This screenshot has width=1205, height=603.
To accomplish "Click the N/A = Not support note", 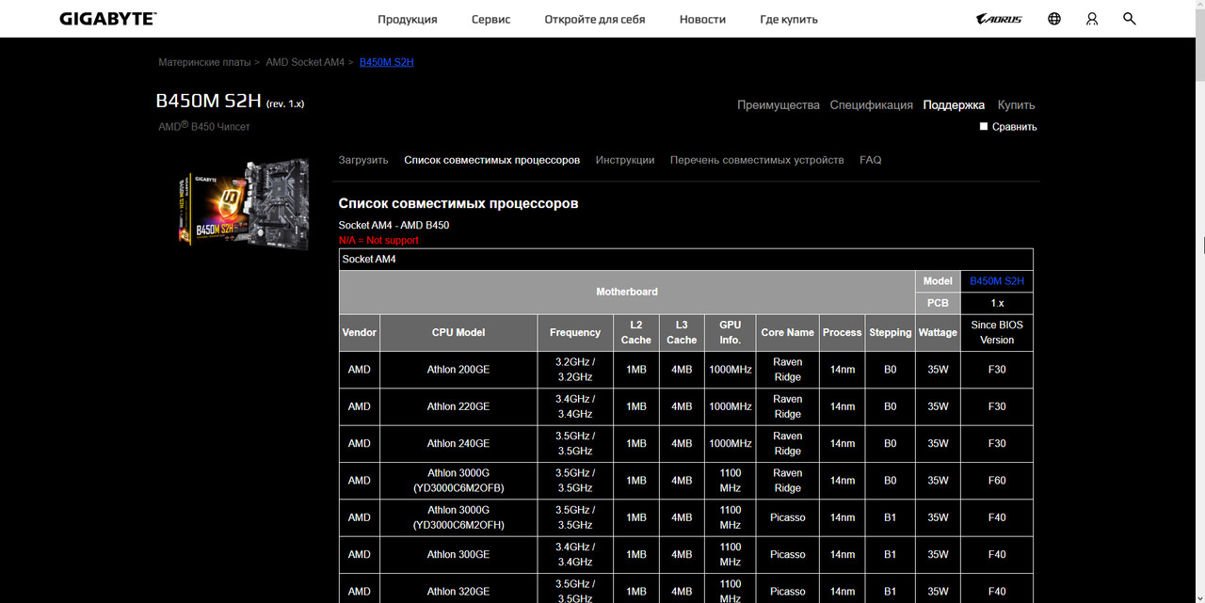I will coord(378,241).
